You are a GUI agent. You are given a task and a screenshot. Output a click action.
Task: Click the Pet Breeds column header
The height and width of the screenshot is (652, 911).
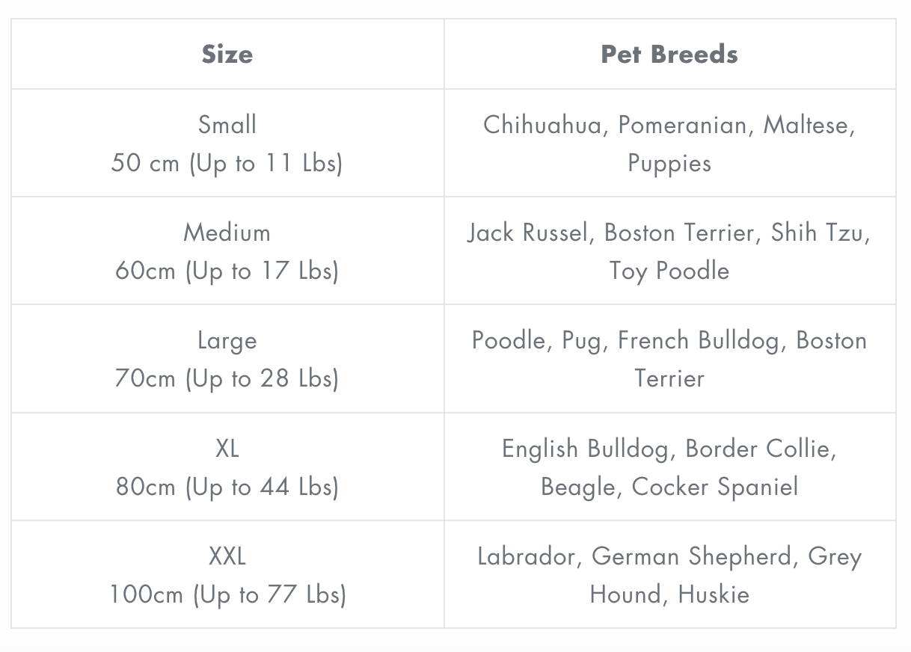(669, 54)
